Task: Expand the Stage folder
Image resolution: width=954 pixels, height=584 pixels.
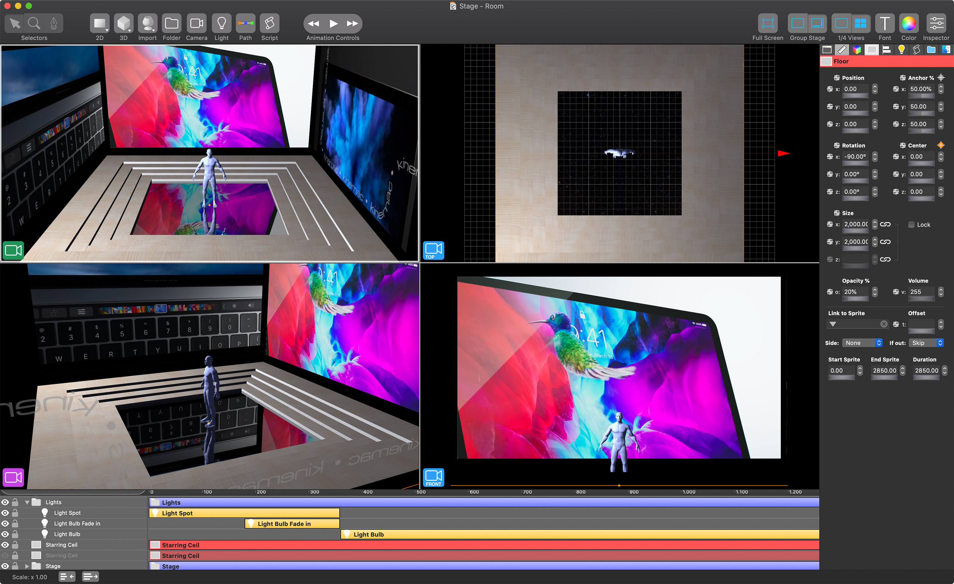Action: [27, 566]
